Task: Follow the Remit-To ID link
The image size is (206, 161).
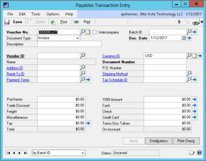Action: [16, 74]
